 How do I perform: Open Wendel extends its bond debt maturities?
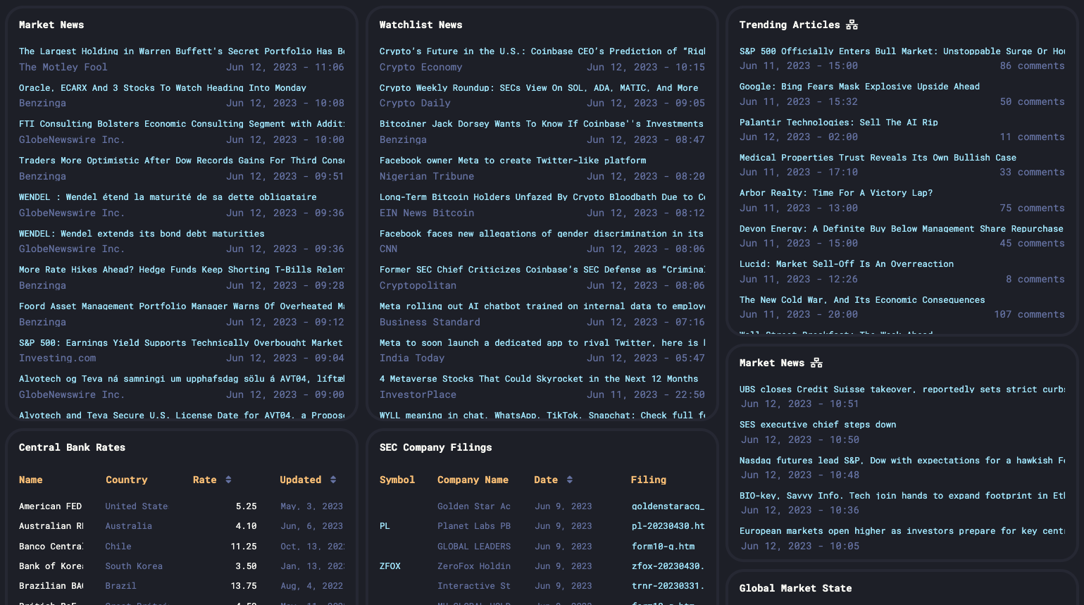pos(142,234)
